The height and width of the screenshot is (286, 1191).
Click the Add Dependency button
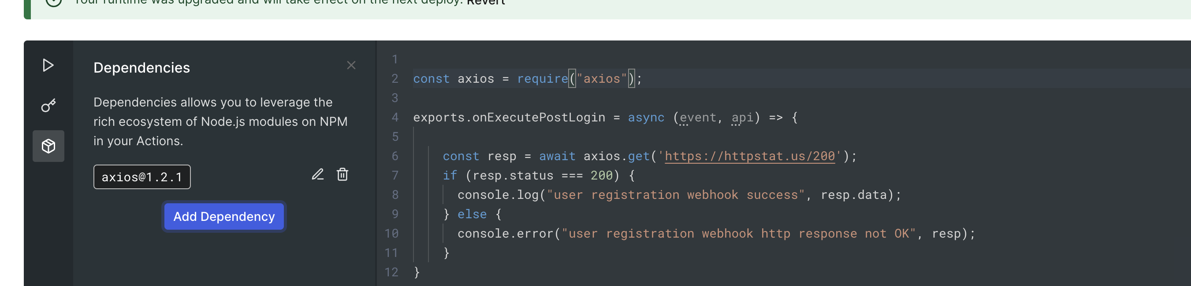224,216
